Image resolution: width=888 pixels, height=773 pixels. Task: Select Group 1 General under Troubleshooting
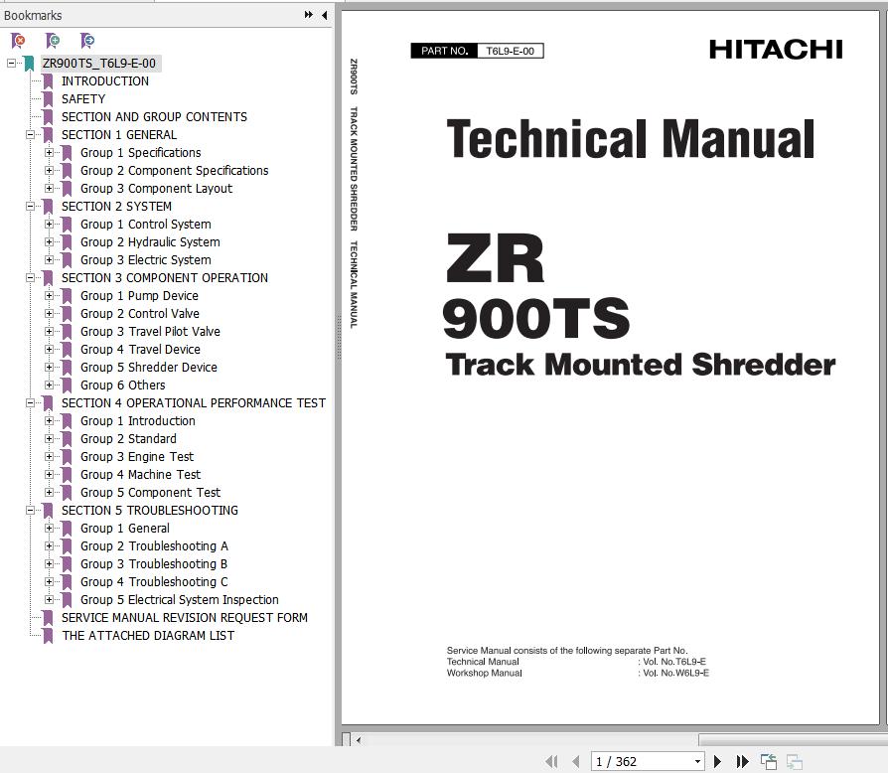(124, 529)
